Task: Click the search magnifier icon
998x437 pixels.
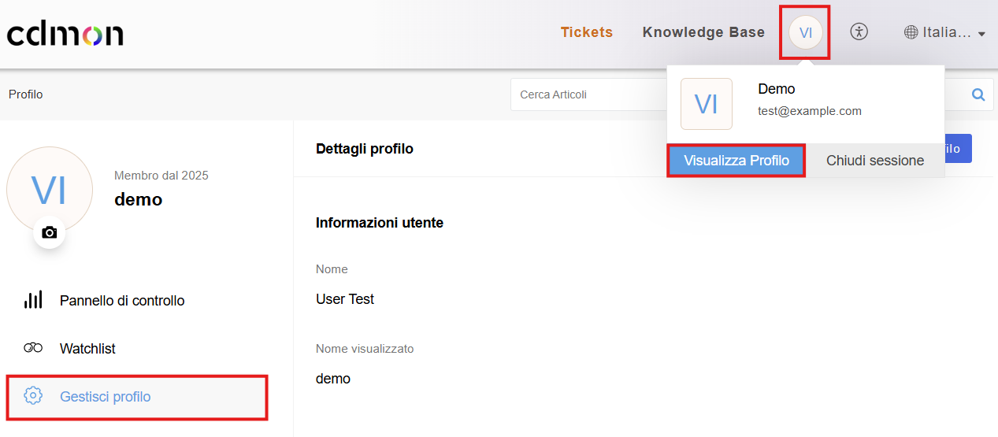Action: pyautogui.click(x=978, y=94)
